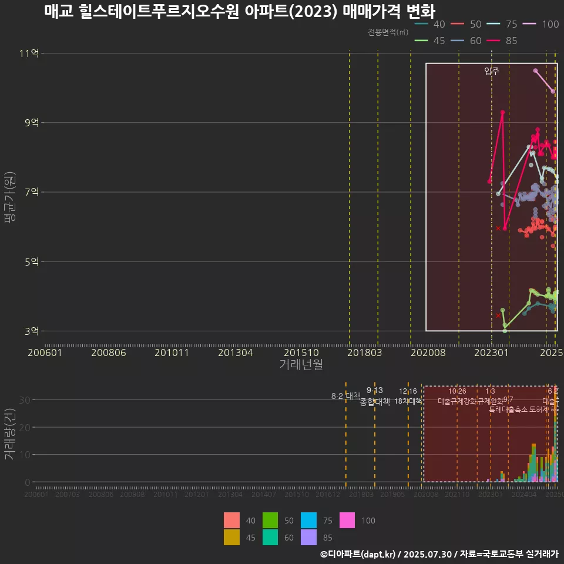Image resolution: width=564 pixels, height=564 pixels.
Task: Click the purple 85 bar legend swatch
Action: point(308,537)
